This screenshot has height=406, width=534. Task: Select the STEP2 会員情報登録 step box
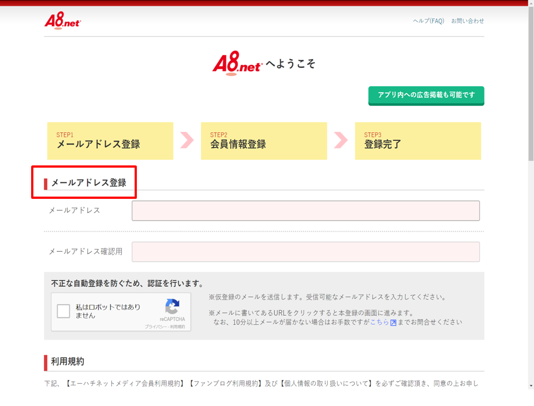pyautogui.click(x=264, y=141)
